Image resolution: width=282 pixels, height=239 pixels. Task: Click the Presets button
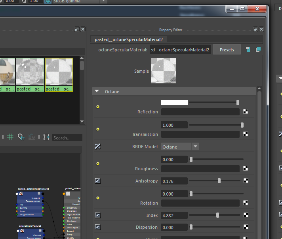click(227, 50)
